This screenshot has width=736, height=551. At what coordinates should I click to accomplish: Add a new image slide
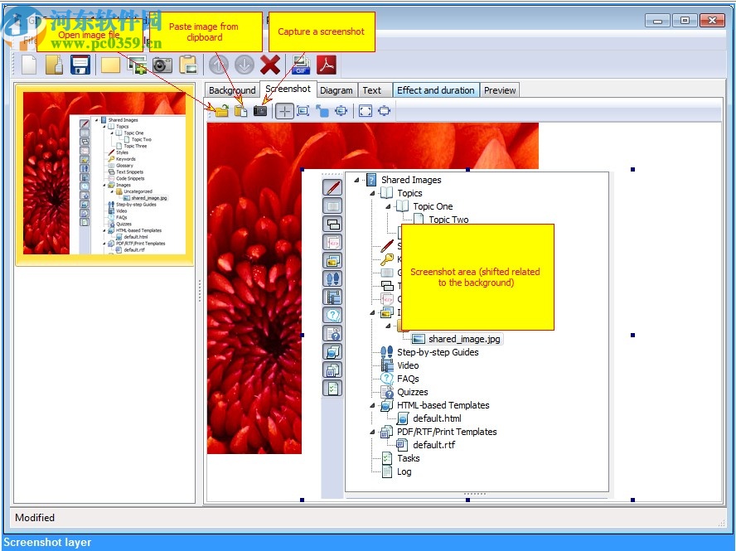click(137, 65)
